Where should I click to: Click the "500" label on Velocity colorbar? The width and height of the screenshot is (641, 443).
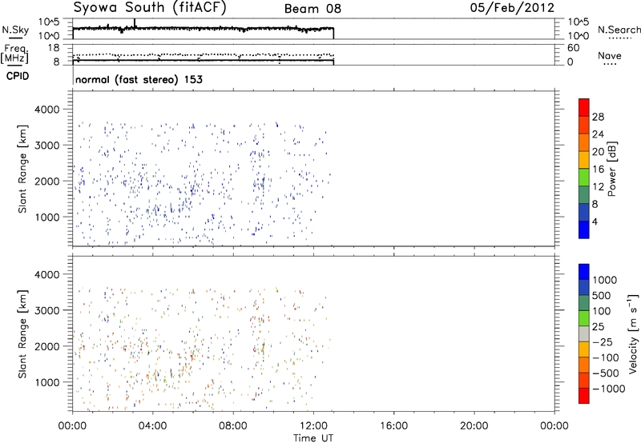(602, 295)
